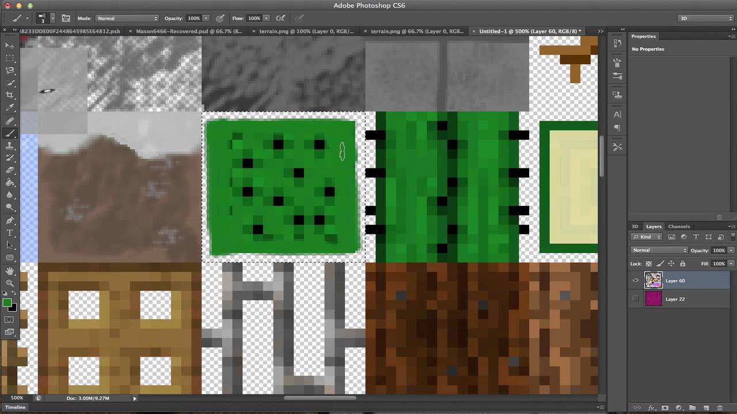
Task: Add layer style via fx icon
Action: 652,408
